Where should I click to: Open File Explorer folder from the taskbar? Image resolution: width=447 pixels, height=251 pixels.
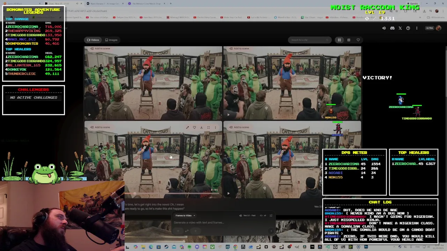143,247
